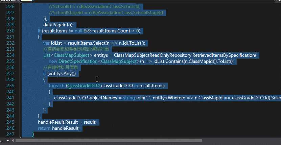The height and width of the screenshot is (145, 281).
Task: Click line number 241 in the gutter
Action: tap(10, 98)
